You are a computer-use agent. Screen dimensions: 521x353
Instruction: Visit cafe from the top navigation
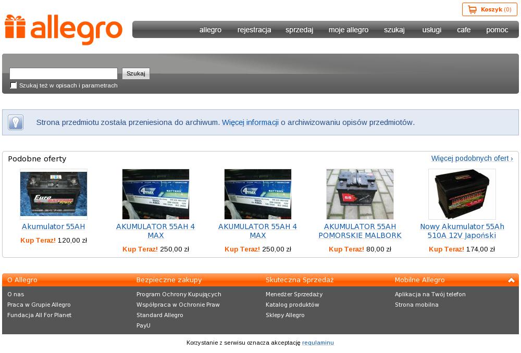464,30
